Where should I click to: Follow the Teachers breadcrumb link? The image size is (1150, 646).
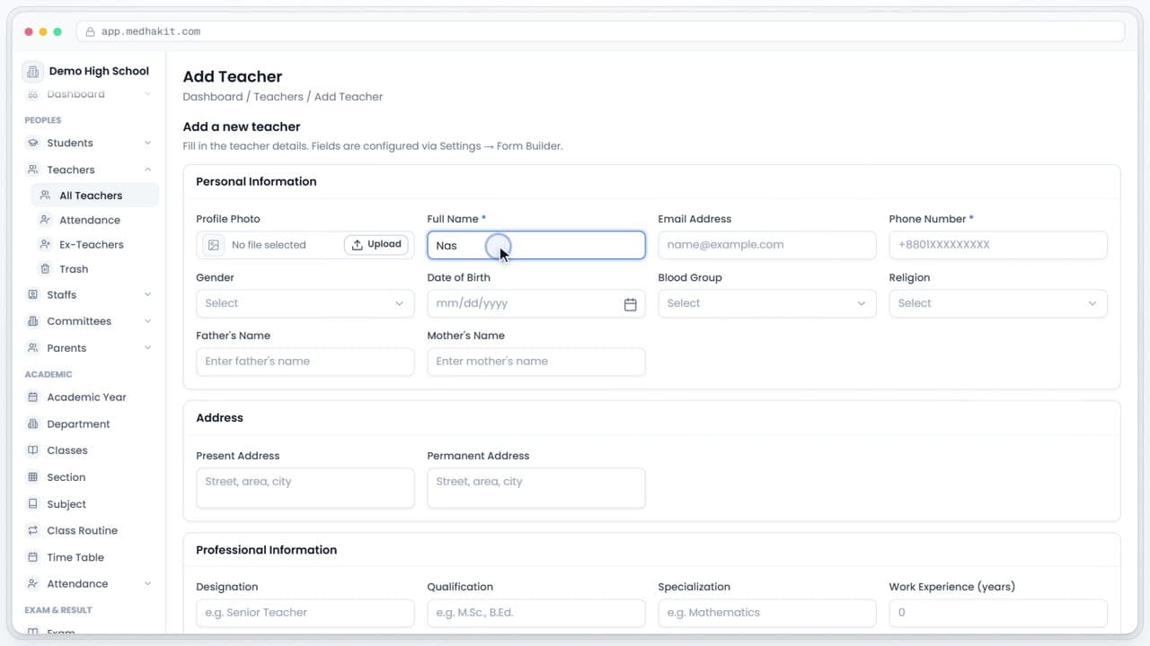[x=279, y=97]
